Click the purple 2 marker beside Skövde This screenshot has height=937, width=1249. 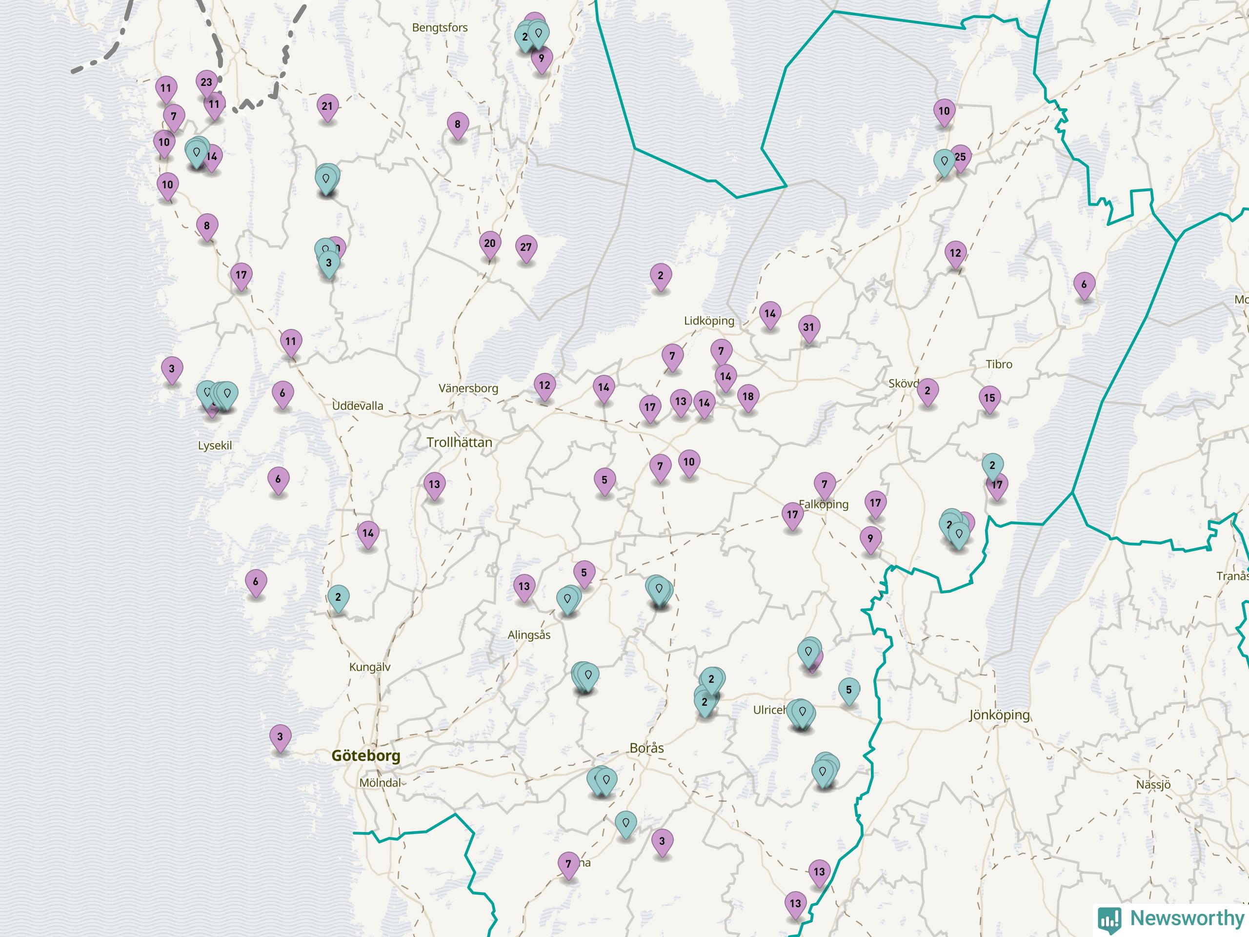927,391
